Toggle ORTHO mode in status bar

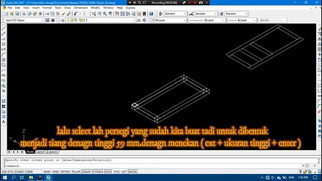tap(65, 172)
